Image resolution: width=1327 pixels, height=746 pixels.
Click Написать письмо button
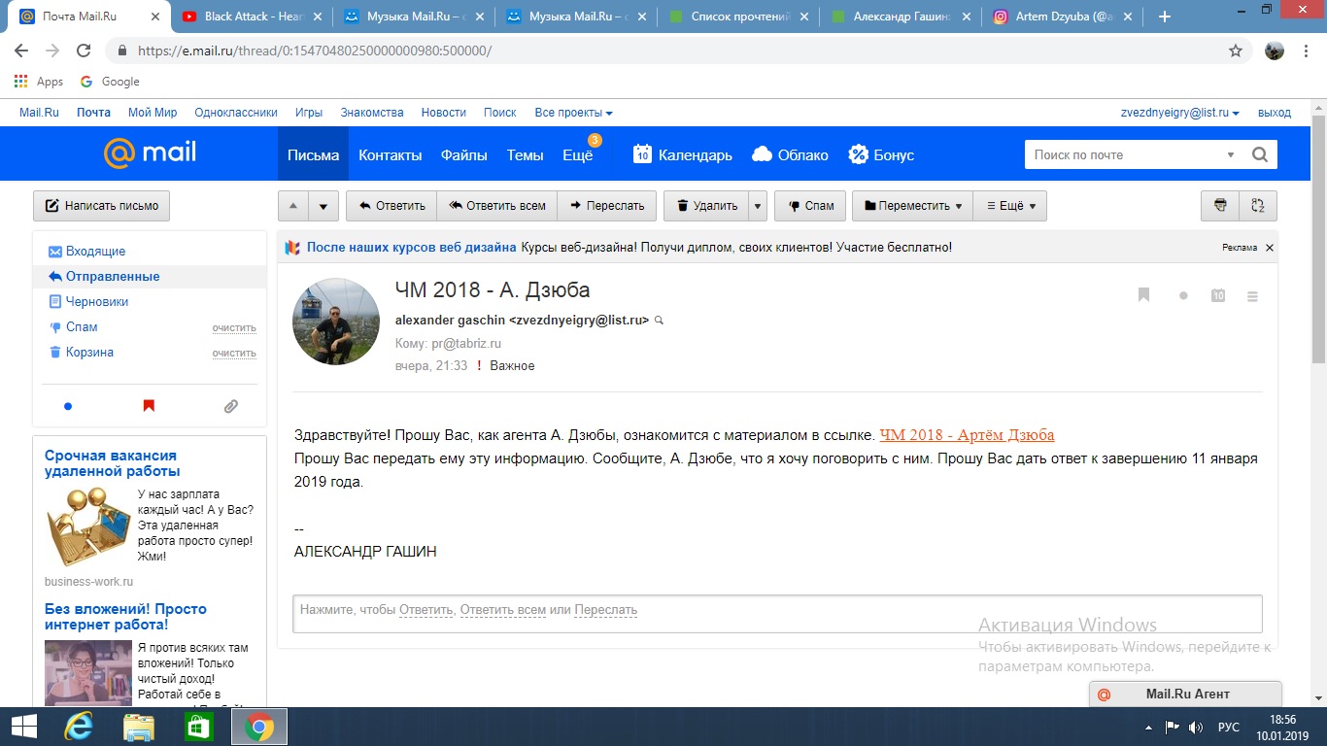(102, 206)
